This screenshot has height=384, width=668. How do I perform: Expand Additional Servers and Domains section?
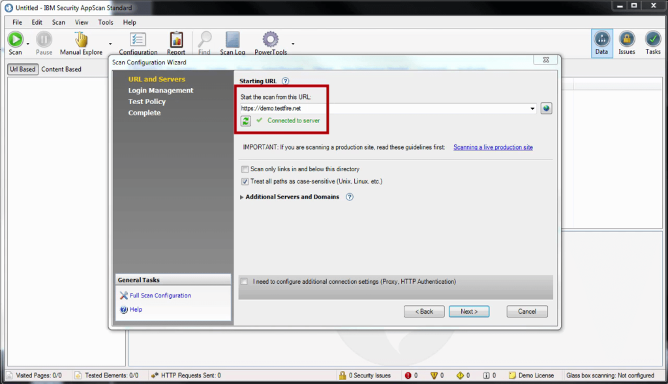[242, 197]
